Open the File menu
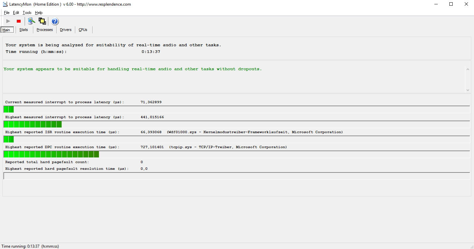This screenshot has width=474, height=249. (x=7, y=13)
